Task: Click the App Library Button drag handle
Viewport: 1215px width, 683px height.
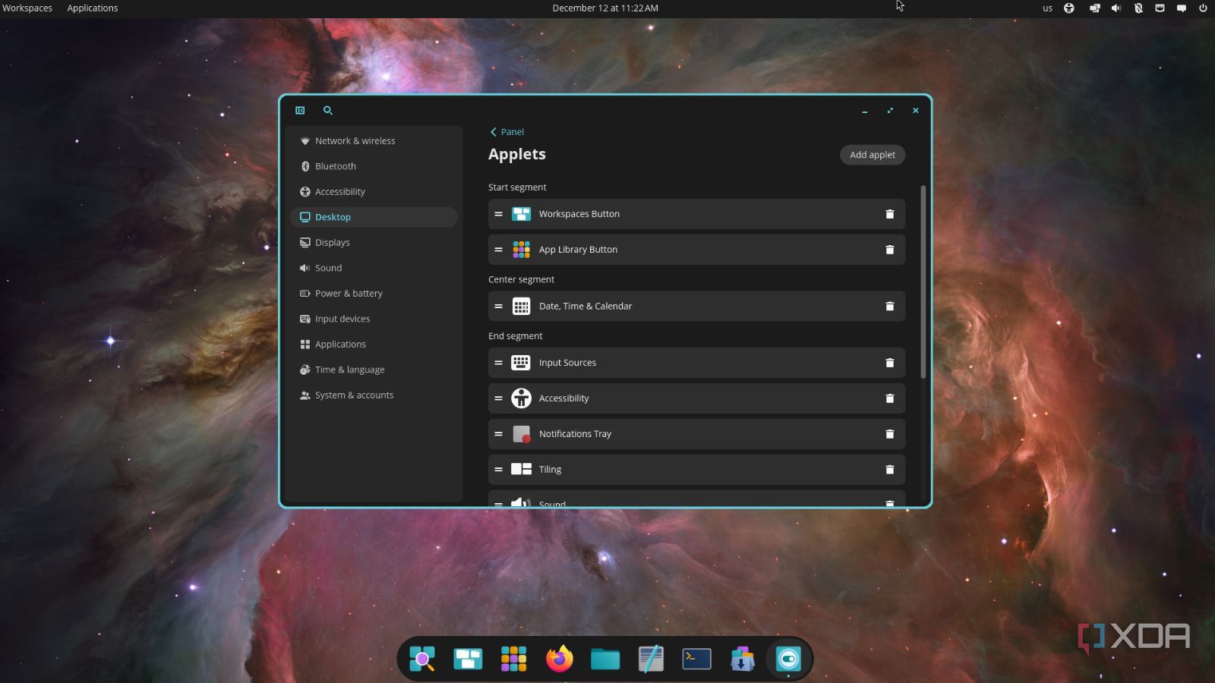Action: coord(498,250)
